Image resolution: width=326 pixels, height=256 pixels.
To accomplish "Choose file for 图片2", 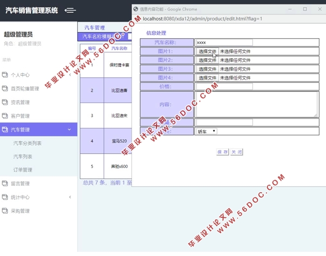I will pyautogui.click(x=208, y=60).
